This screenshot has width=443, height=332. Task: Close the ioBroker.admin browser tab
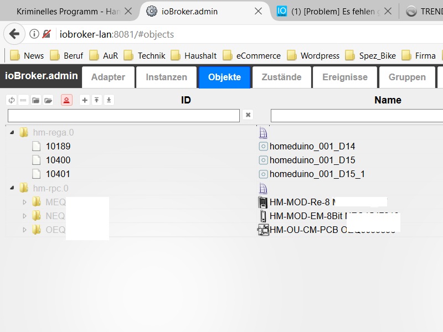(x=258, y=11)
